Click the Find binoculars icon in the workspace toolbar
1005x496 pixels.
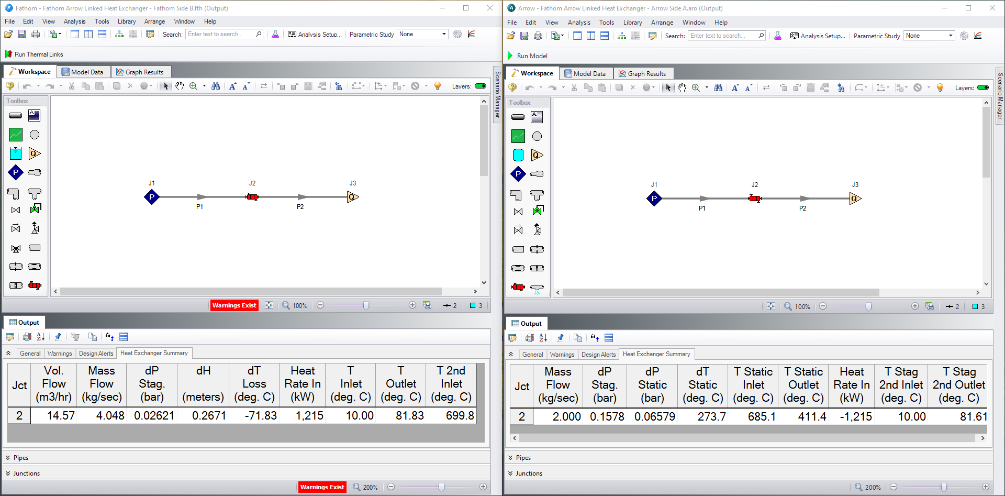click(216, 86)
